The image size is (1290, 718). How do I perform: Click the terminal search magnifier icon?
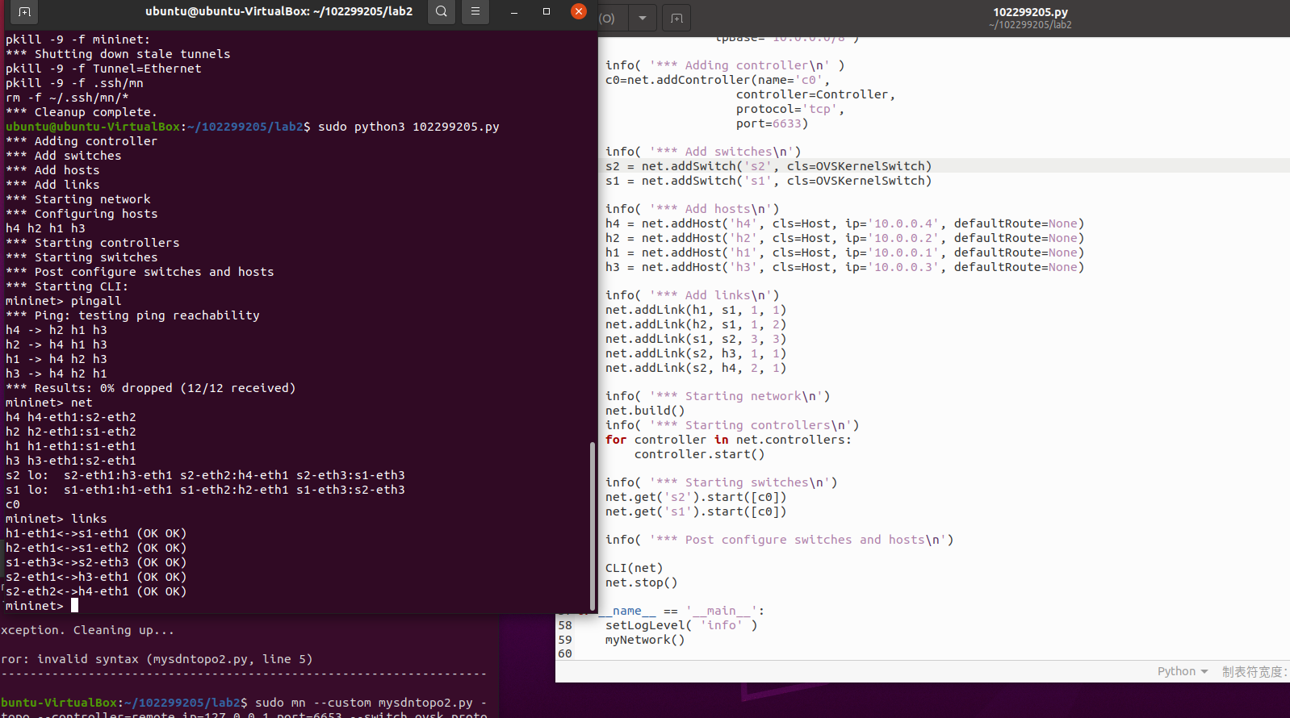tap(442, 11)
